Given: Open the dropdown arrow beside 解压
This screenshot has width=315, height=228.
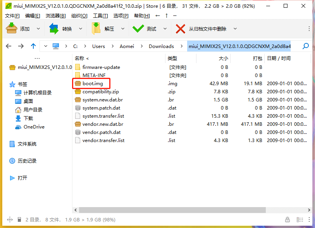Looking at the screenshot, I should click(x=122, y=29).
